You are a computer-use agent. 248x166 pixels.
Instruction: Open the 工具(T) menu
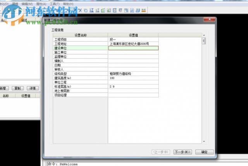(55, 4)
